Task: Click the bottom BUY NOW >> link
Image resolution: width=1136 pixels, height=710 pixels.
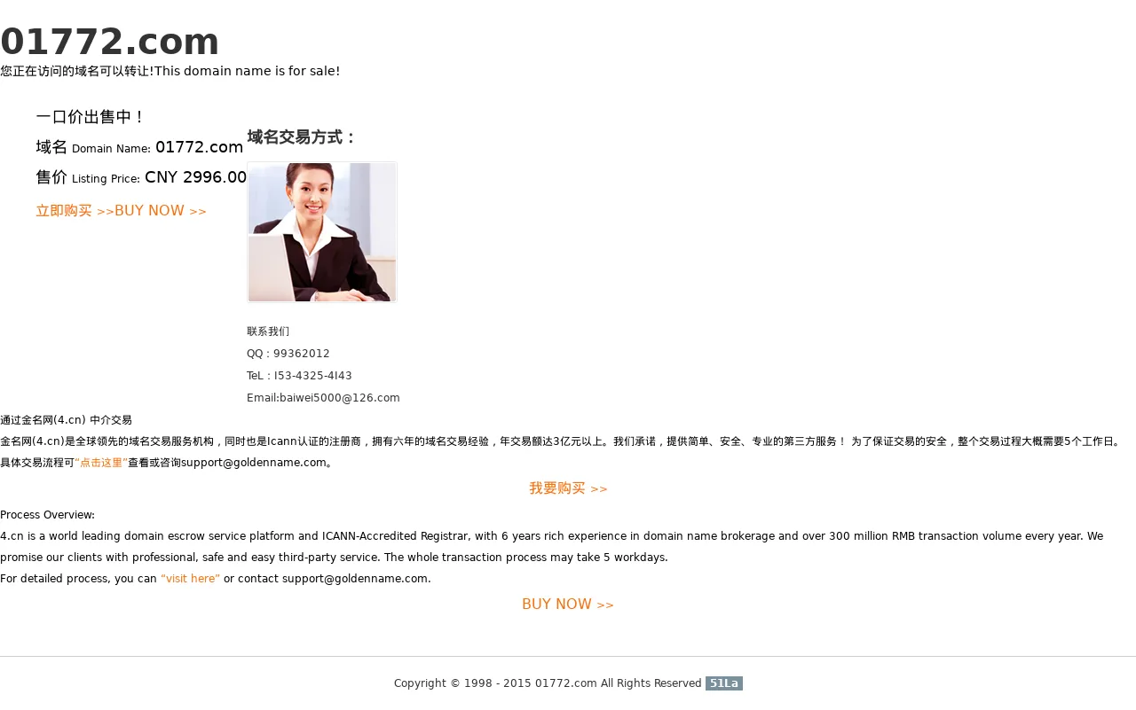Action: pos(568,605)
